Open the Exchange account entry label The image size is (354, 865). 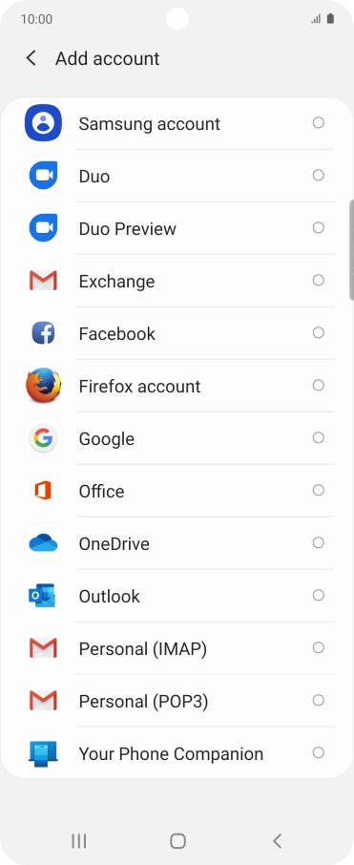[117, 282]
